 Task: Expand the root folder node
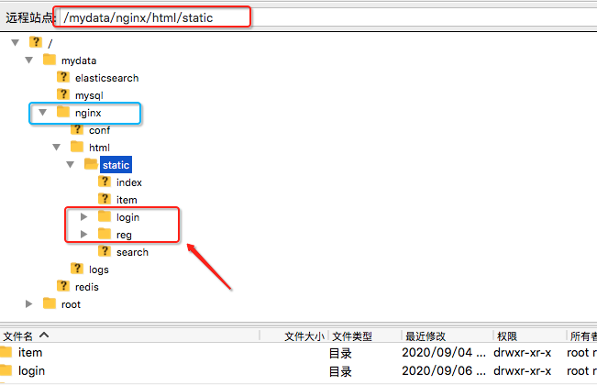pyautogui.click(x=29, y=303)
